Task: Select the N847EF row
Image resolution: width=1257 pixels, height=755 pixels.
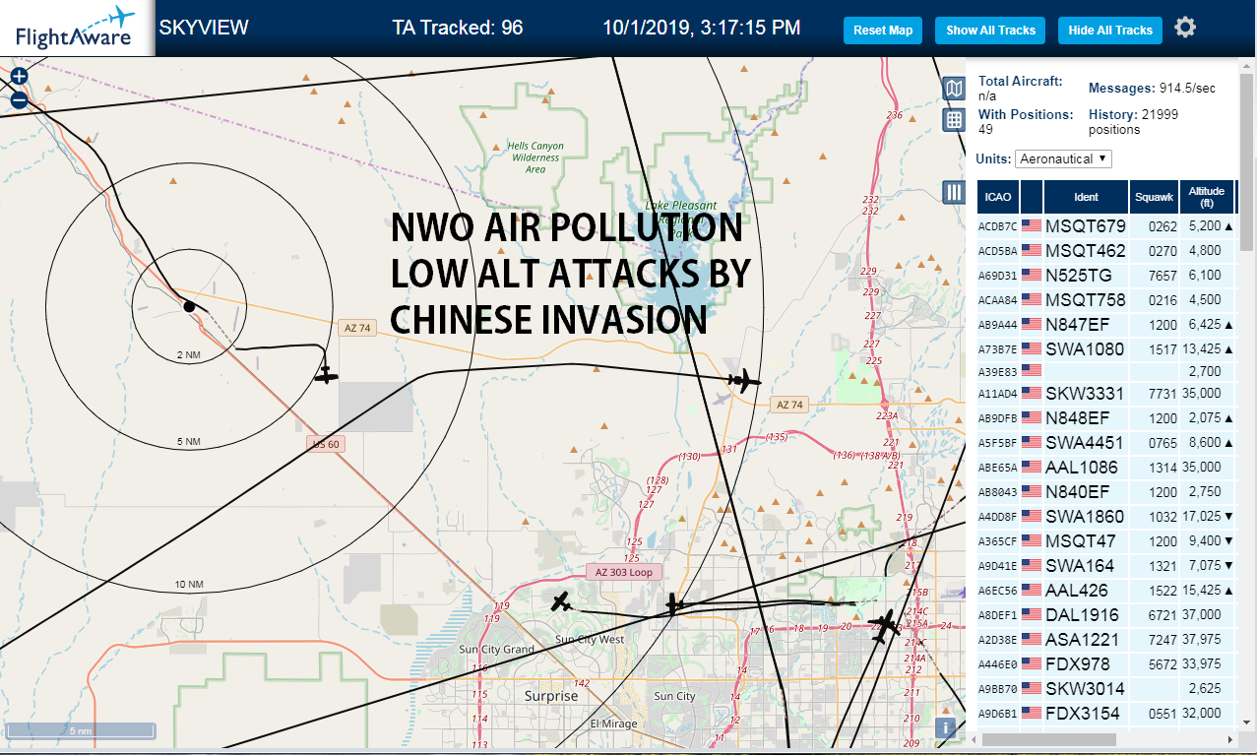Action: (1105, 324)
